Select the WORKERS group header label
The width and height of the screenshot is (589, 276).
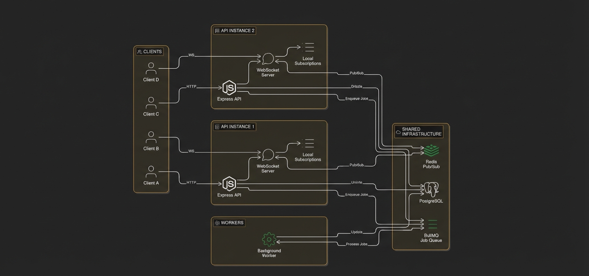click(x=229, y=223)
